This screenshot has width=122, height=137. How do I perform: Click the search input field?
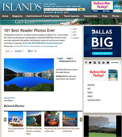click(60, 9)
